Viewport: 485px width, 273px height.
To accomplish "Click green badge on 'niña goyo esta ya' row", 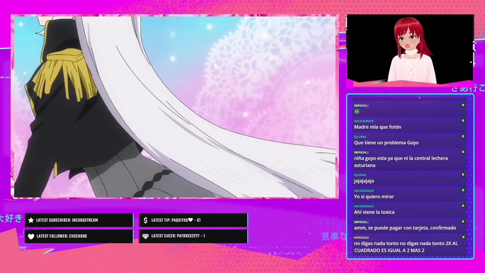I will pos(463,152).
